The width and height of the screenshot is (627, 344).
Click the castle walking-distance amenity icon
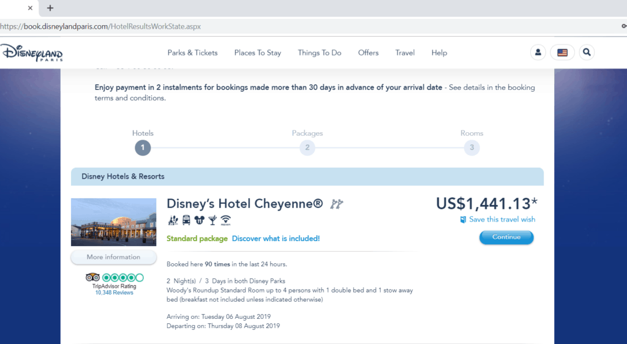(173, 220)
